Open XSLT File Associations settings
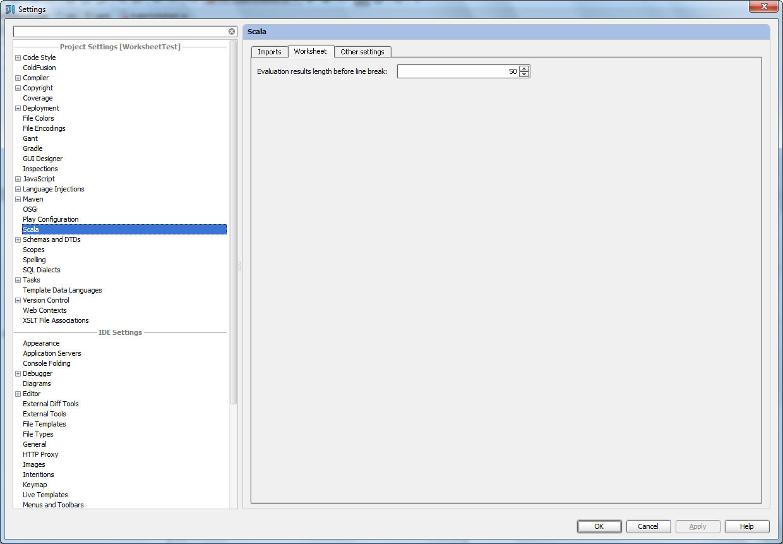783x544 pixels. point(56,320)
